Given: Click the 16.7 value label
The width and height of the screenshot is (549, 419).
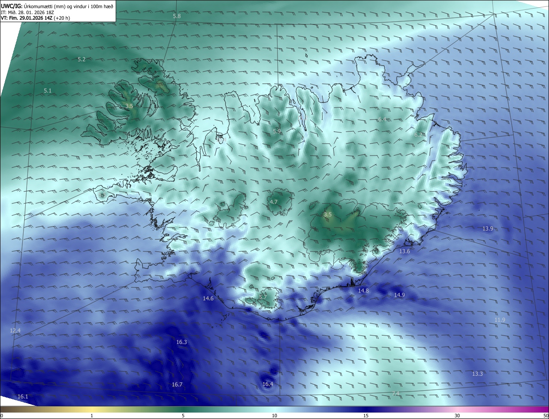Looking at the screenshot, I should tap(177, 384).
